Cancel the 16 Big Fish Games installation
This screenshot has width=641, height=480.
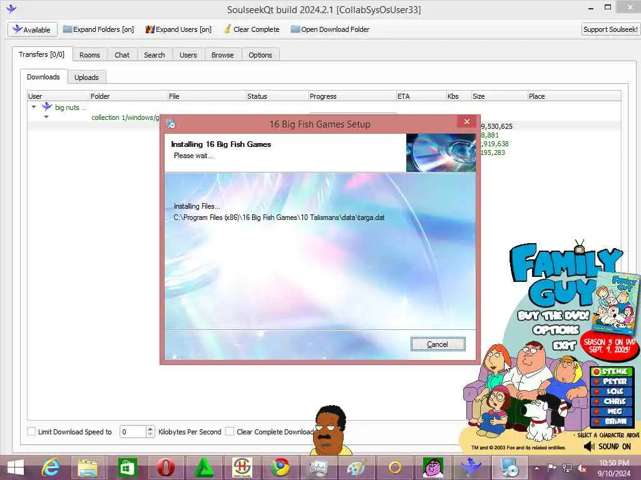tap(438, 344)
